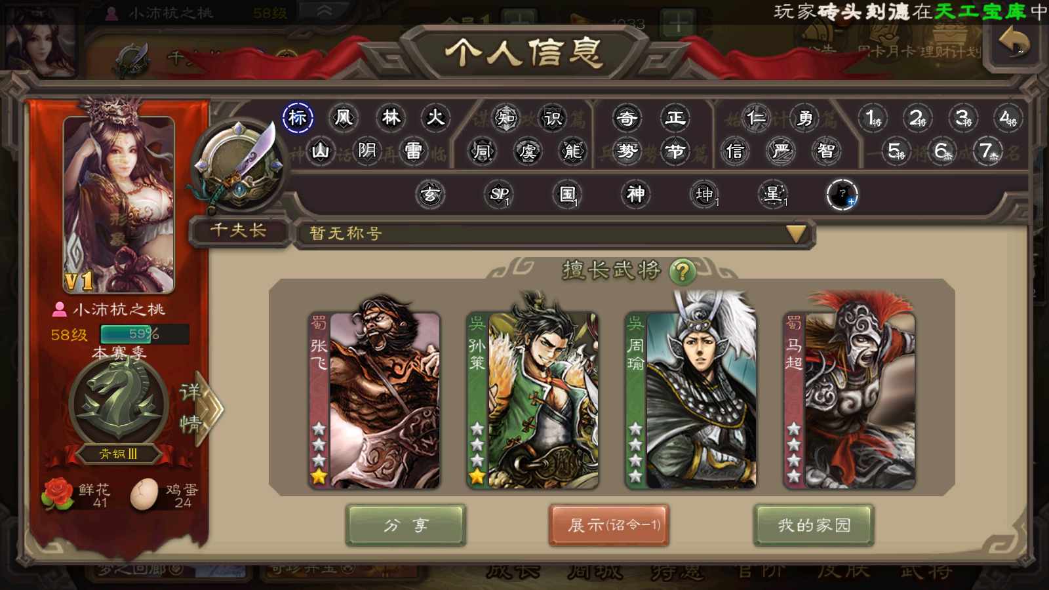Viewport: 1049px width, 590px height.
Task: Click the 展示(诏令-1) display button
Action: point(609,525)
